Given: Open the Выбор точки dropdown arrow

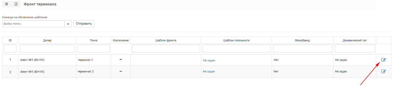Looking at the screenshot, I should coord(68,24).
